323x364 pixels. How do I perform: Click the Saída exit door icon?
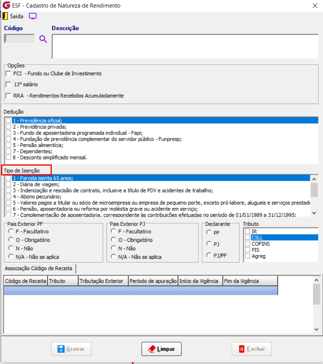tap(5, 16)
